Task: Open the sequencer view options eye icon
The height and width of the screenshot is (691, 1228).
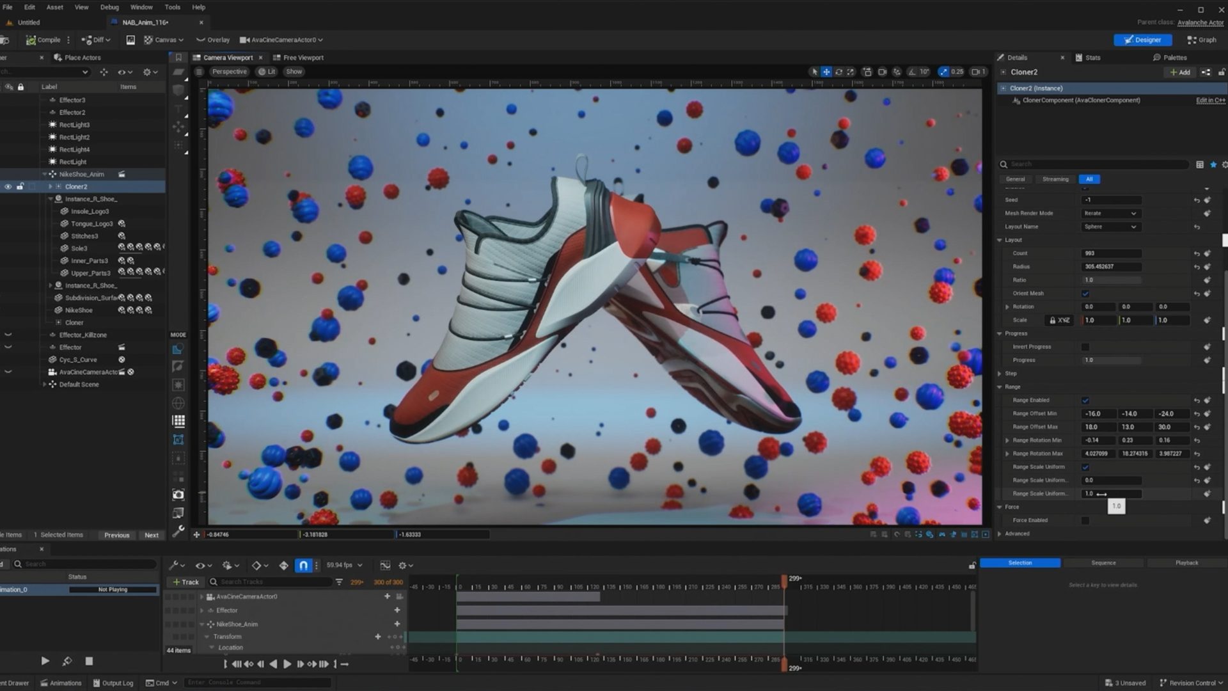Action: click(x=203, y=566)
